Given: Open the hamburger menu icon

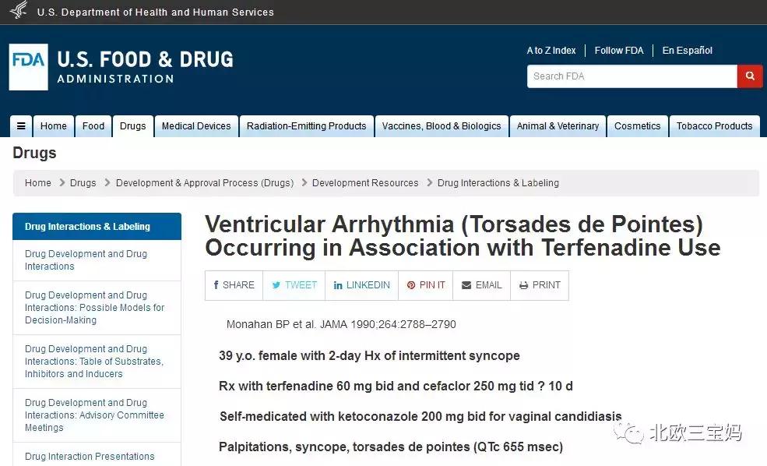Looking at the screenshot, I should coord(21,126).
